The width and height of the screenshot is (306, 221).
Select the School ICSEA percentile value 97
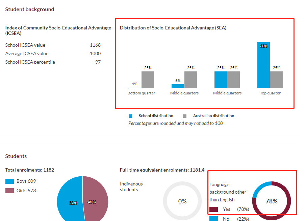click(98, 62)
